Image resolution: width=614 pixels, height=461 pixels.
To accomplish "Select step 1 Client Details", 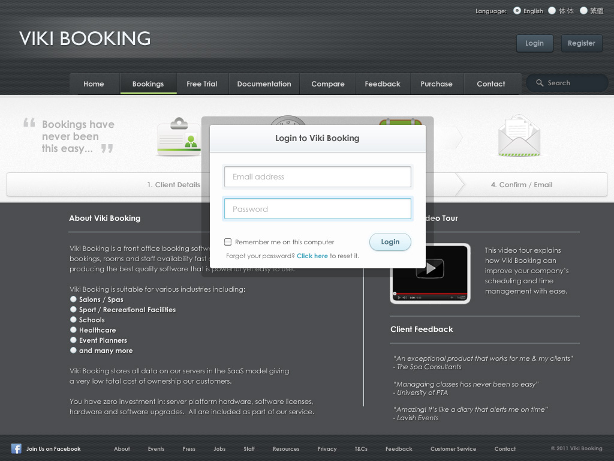I will coord(173,185).
